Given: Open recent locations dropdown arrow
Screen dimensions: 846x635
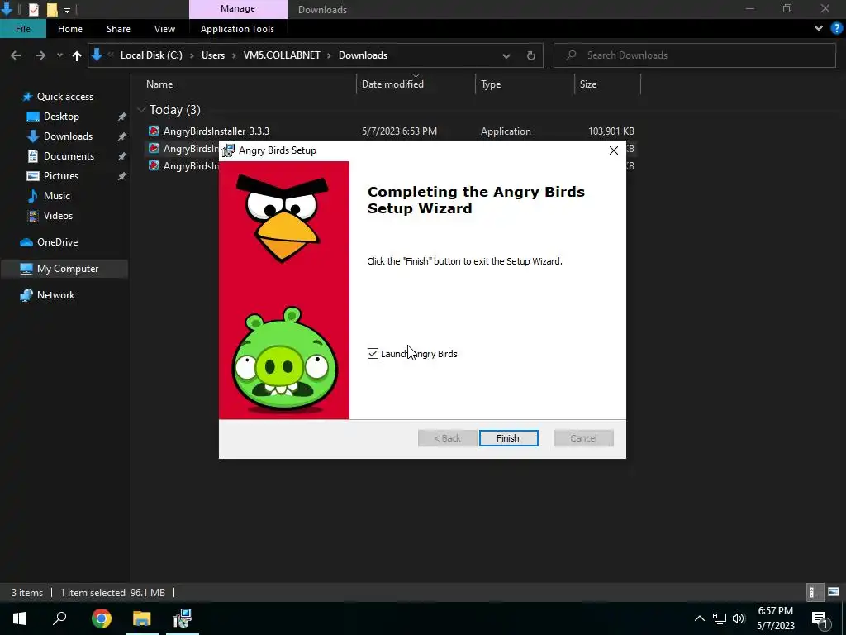Looking at the screenshot, I should click(59, 55).
